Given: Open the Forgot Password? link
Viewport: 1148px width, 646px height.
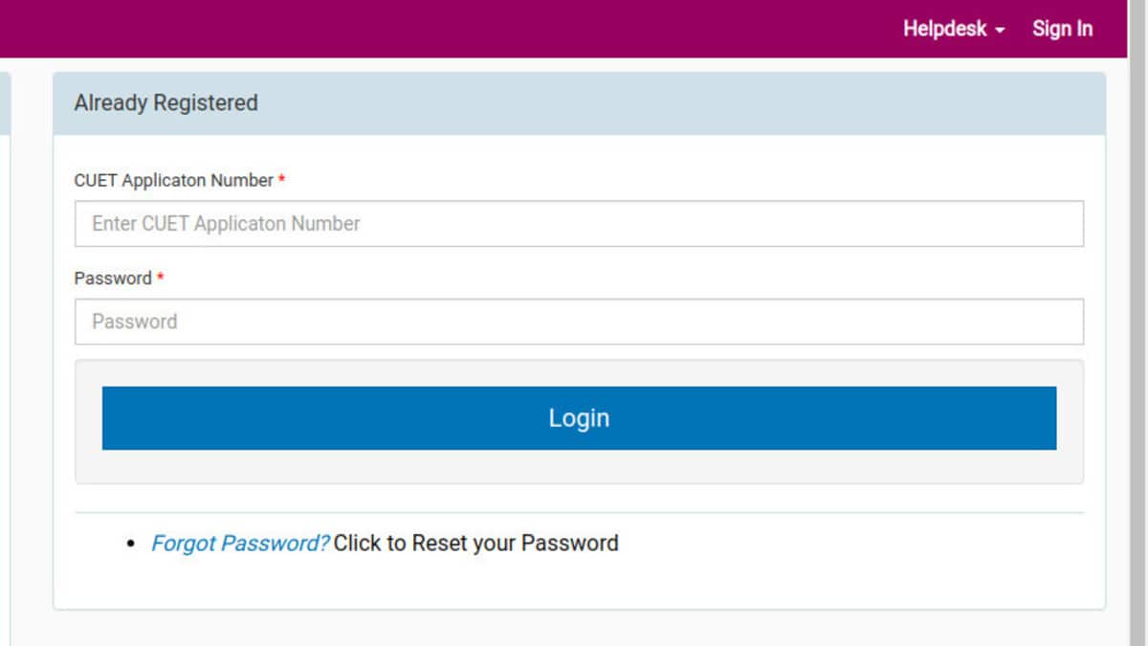Looking at the screenshot, I should pos(240,544).
